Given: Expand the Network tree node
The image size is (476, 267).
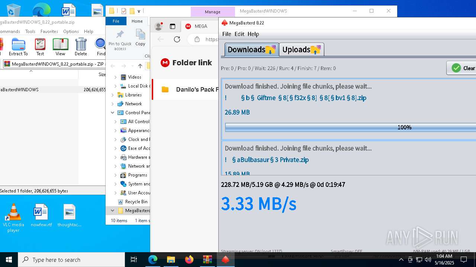Looking at the screenshot, I should (112, 104).
